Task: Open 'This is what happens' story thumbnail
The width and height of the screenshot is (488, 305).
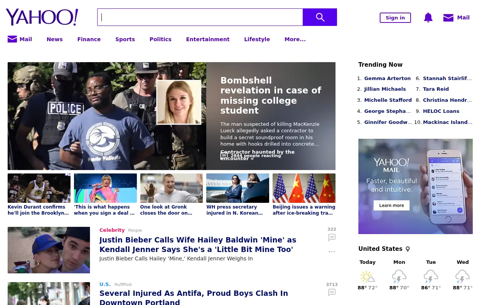Action: (x=105, y=188)
